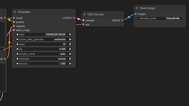Click the images input socket on Save Image
This screenshot has width=189, height=106.
(x=136, y=14)
